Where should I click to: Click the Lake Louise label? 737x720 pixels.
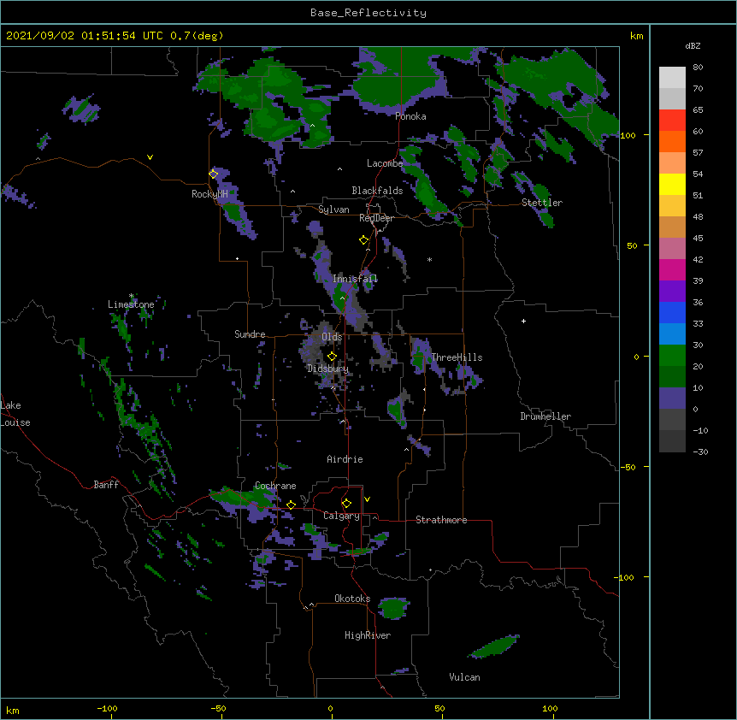[x=15, y=414]
